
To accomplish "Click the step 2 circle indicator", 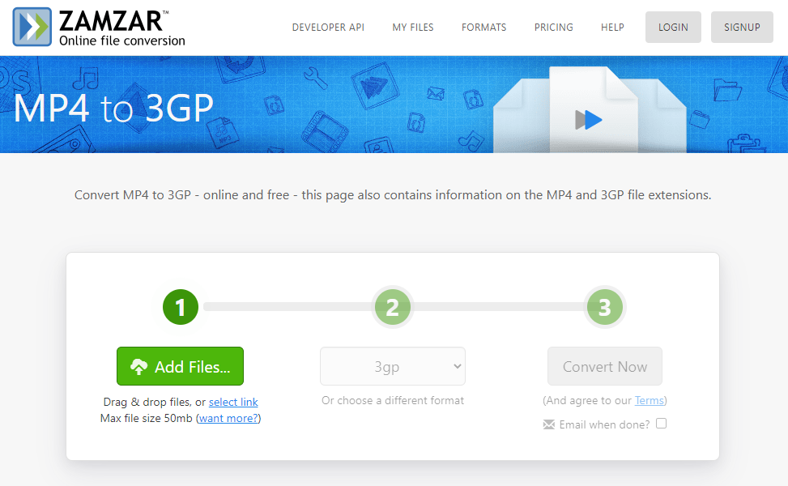I will (393, 307).
